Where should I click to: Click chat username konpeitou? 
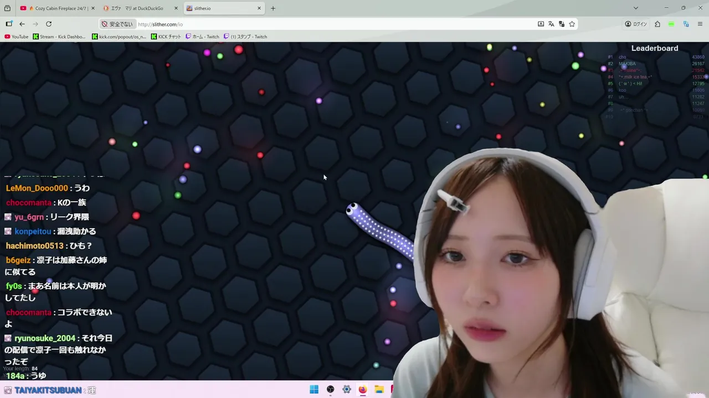(x=33, y=231)
